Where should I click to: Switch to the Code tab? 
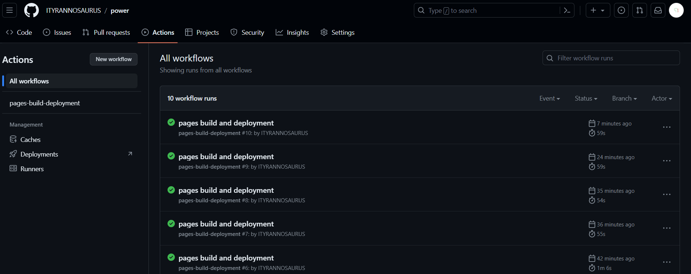coord(19,32)
